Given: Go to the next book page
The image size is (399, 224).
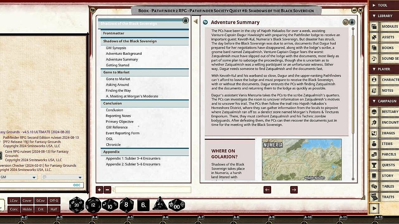Looking at the screenshot, I should click(x=294, y=190).
